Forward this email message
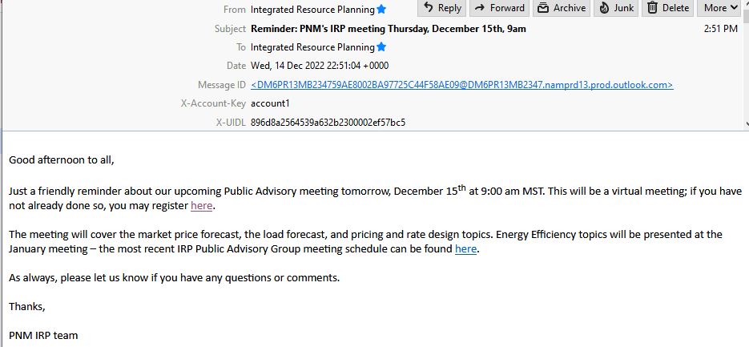Screen dimensions: 749x347 [500, 8]
